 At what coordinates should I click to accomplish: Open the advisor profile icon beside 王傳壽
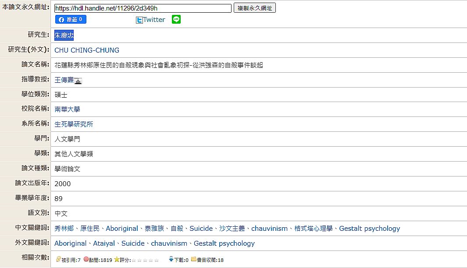[78, 81]
